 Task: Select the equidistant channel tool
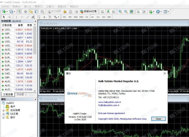pos(33,17)
